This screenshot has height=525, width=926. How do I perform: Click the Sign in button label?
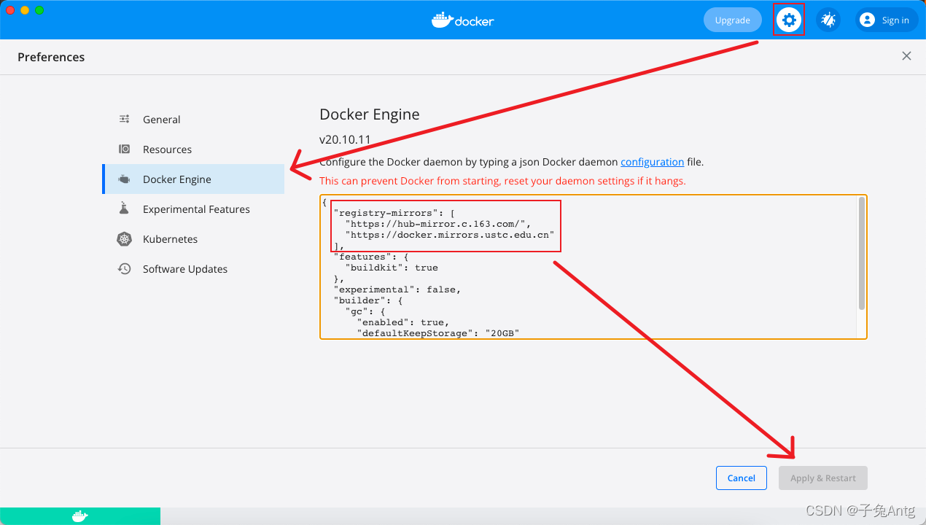tap(895, 20)
